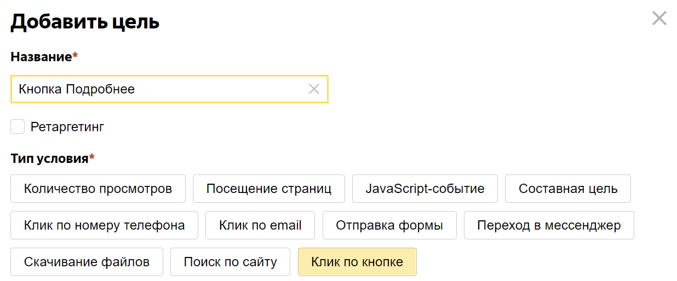Image resolution: width=677 pixels, height=281 pixels.
Task: Click the Тип условия section label
Action: 49,159
